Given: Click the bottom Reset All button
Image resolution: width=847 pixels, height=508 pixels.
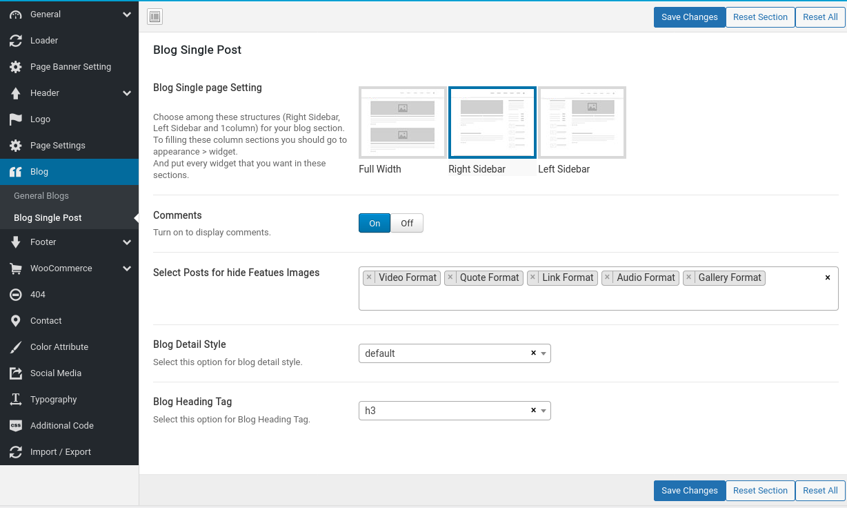Looking at the screenshot, I should click(x=820, y=491).
